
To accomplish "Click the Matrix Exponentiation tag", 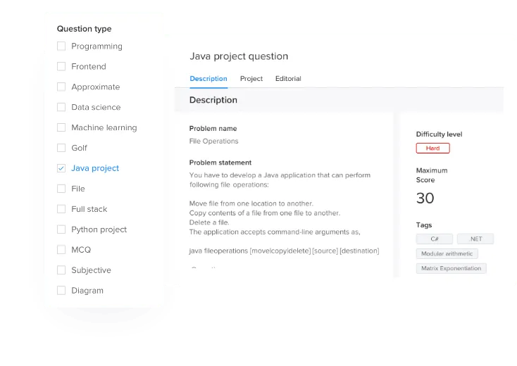I will coord(451,268).
